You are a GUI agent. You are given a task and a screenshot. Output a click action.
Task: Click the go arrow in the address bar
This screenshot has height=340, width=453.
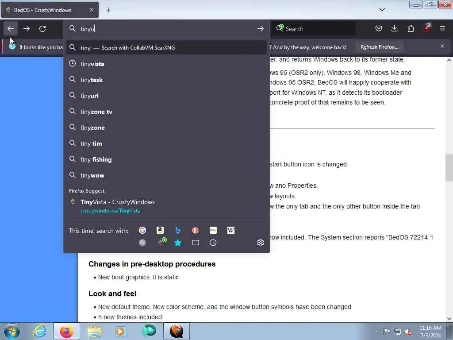pyautogui.click(x=260, y=29)
